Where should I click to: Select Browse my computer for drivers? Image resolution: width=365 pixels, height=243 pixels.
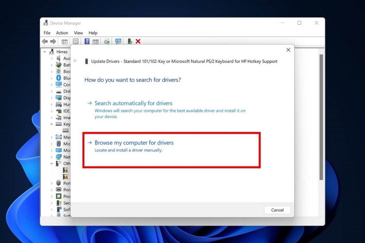[134, 143]
